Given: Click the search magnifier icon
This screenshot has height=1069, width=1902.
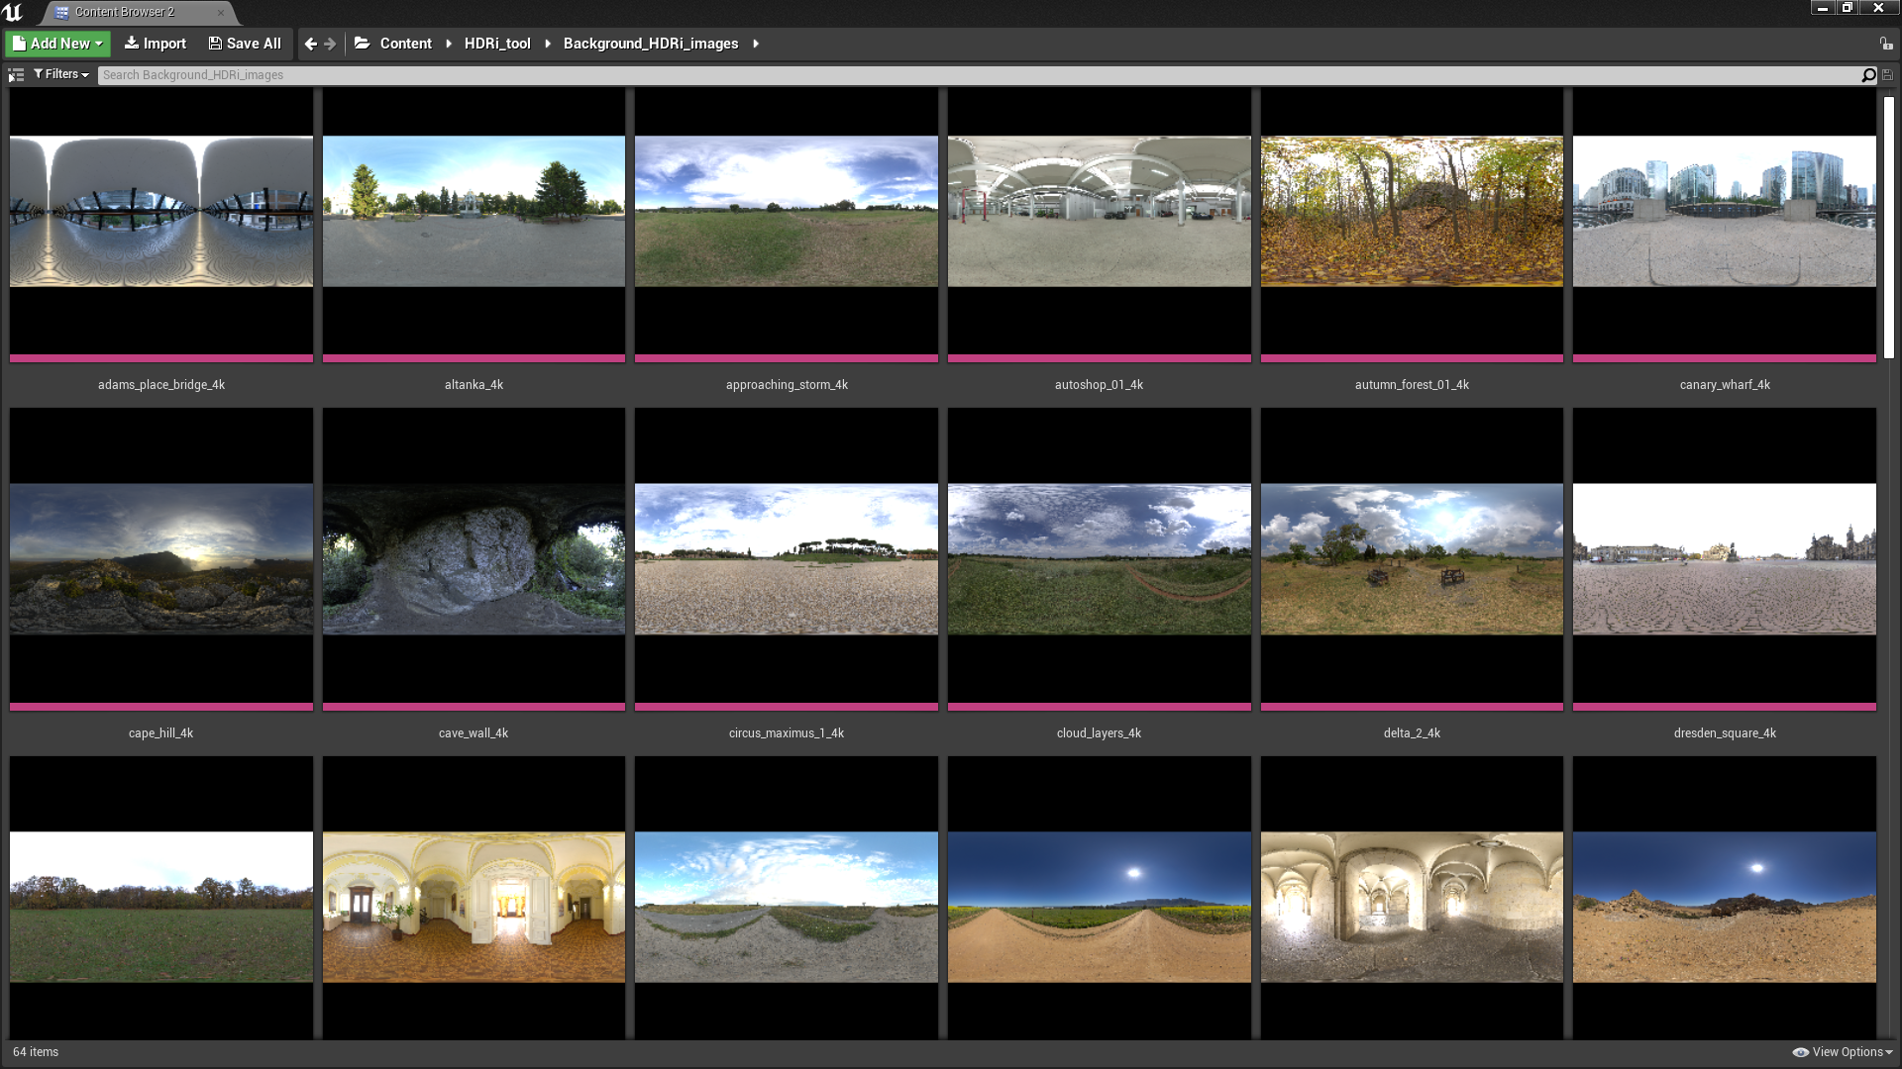Looking at the screenshot, I should pyautogui.click(x=1868, y=75).
